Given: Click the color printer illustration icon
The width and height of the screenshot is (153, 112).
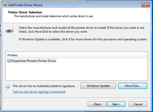Looking at the screenshot, I should point(9,30).
